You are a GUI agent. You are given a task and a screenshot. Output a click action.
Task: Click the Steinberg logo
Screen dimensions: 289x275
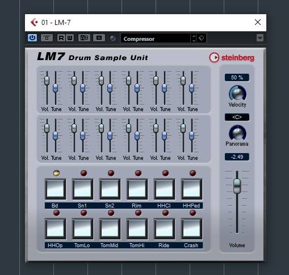[232, 57]
